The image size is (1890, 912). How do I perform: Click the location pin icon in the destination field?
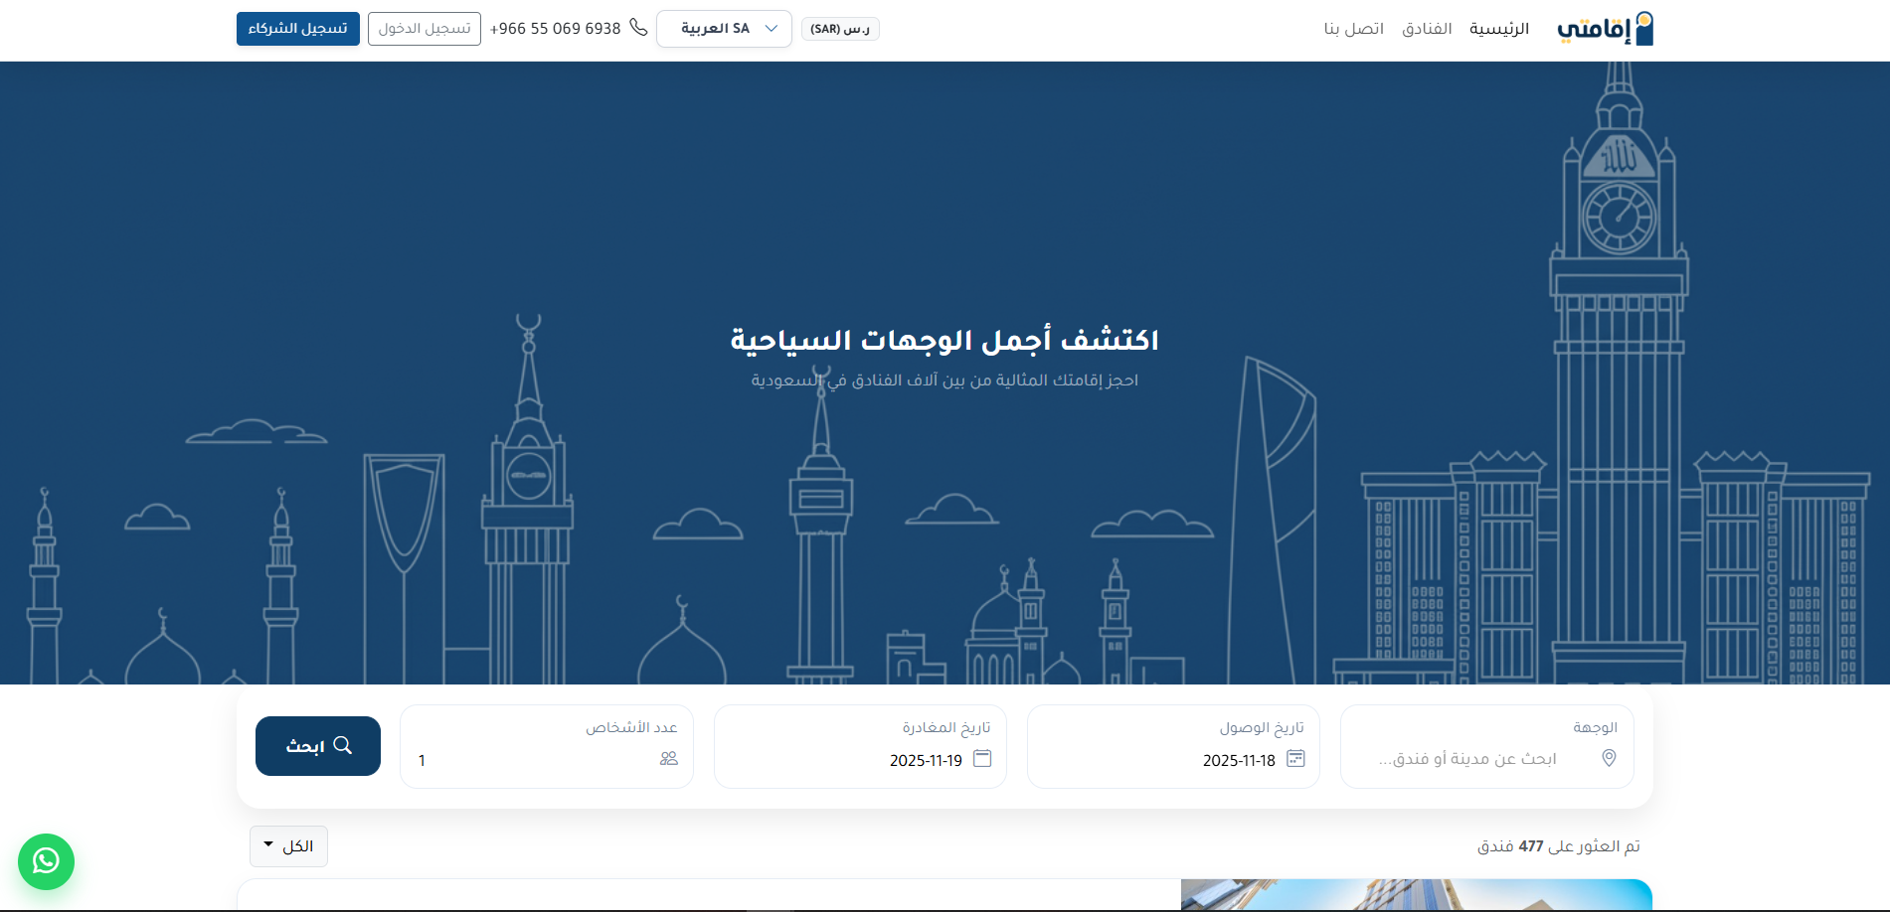pos(1607,759)
